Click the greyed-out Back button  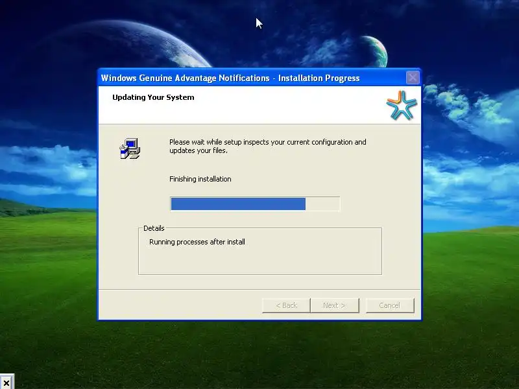[x=286, y=305]
